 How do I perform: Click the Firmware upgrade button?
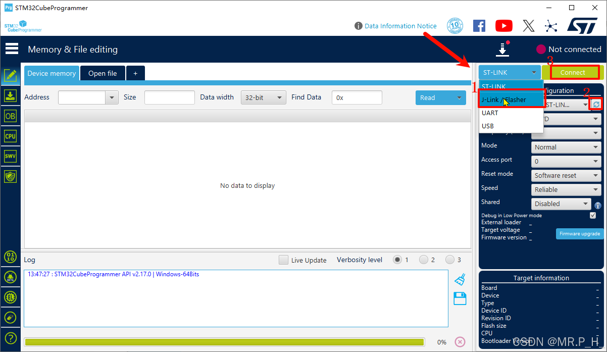click(x=580, y=234)
